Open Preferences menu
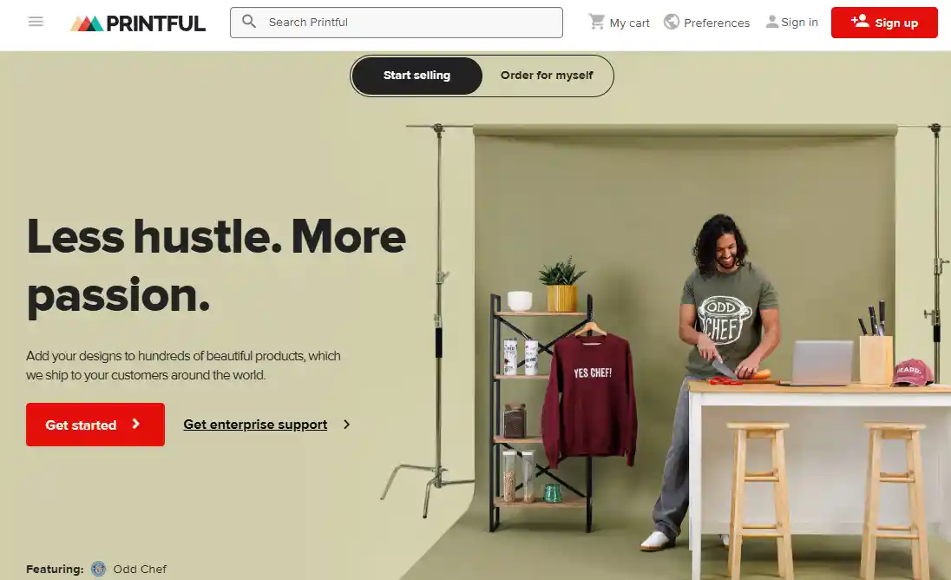 (706, 23)
